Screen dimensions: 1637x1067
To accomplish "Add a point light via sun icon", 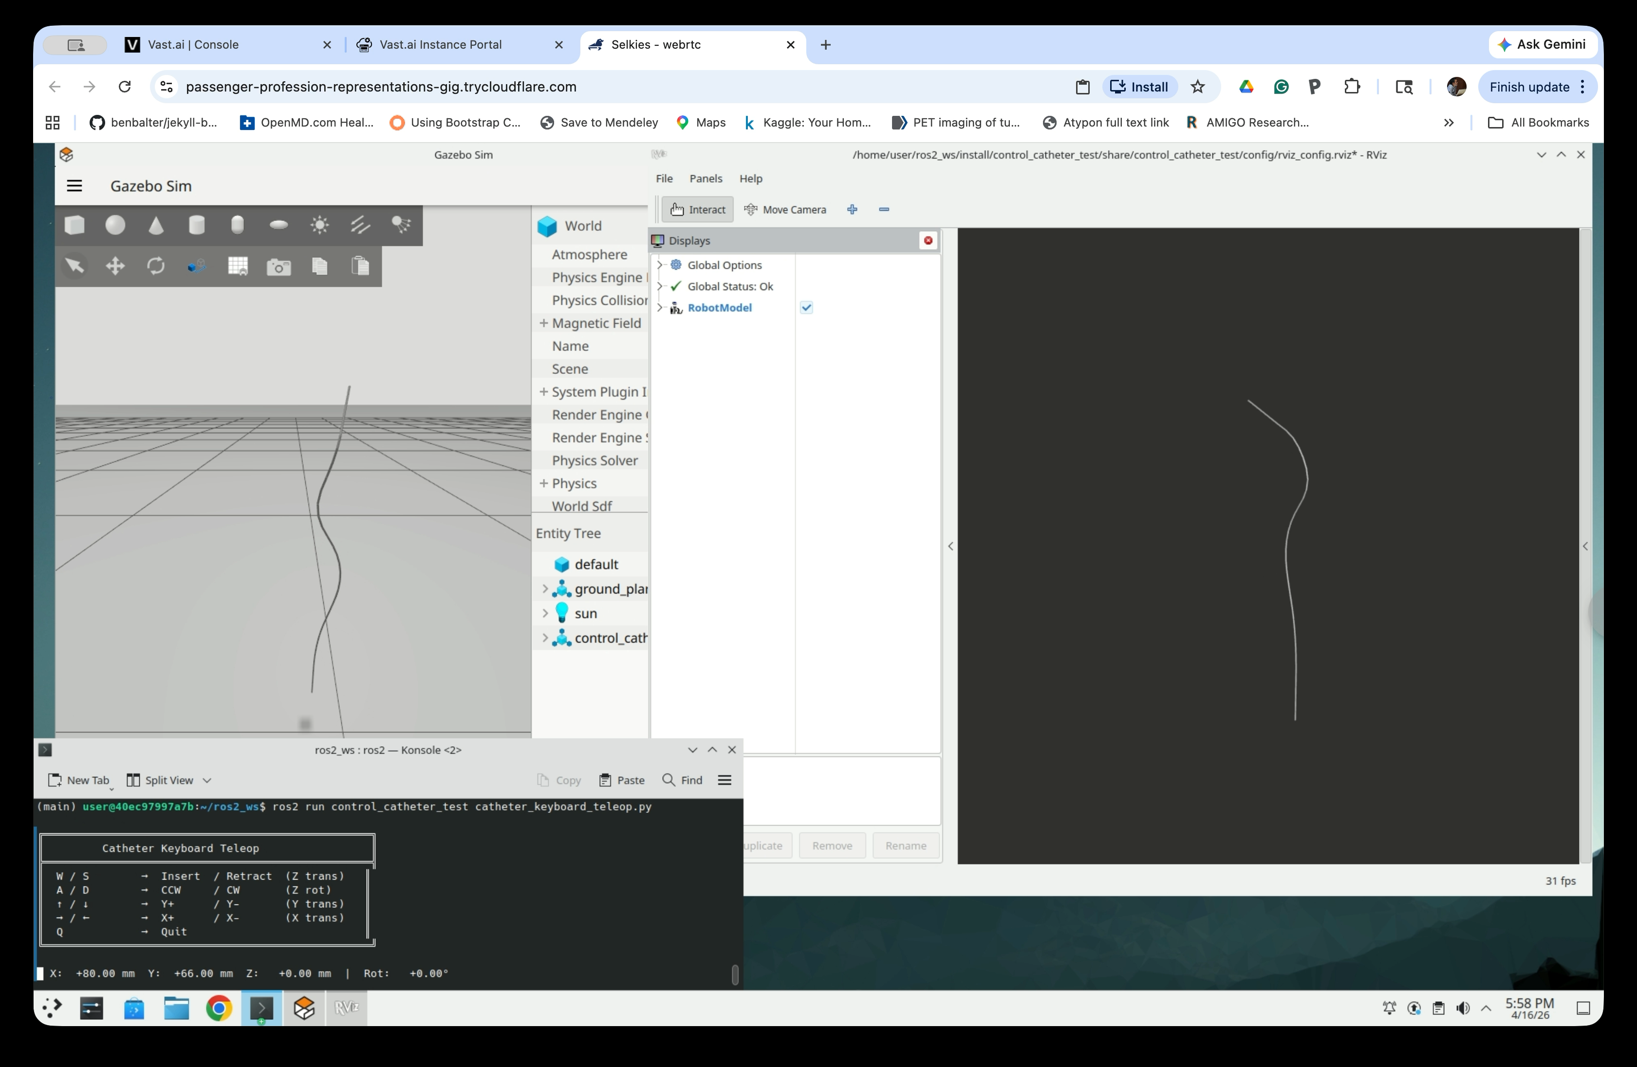I will pos(319,225).
